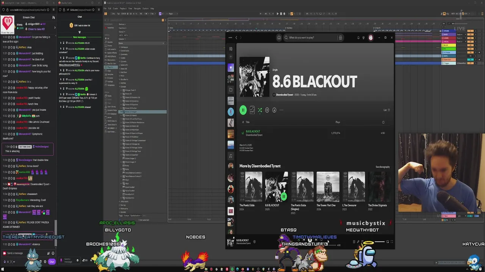The image size is (485, 272).
Task: Click Ableton transport record button
Action: click(x=284, y=14)
